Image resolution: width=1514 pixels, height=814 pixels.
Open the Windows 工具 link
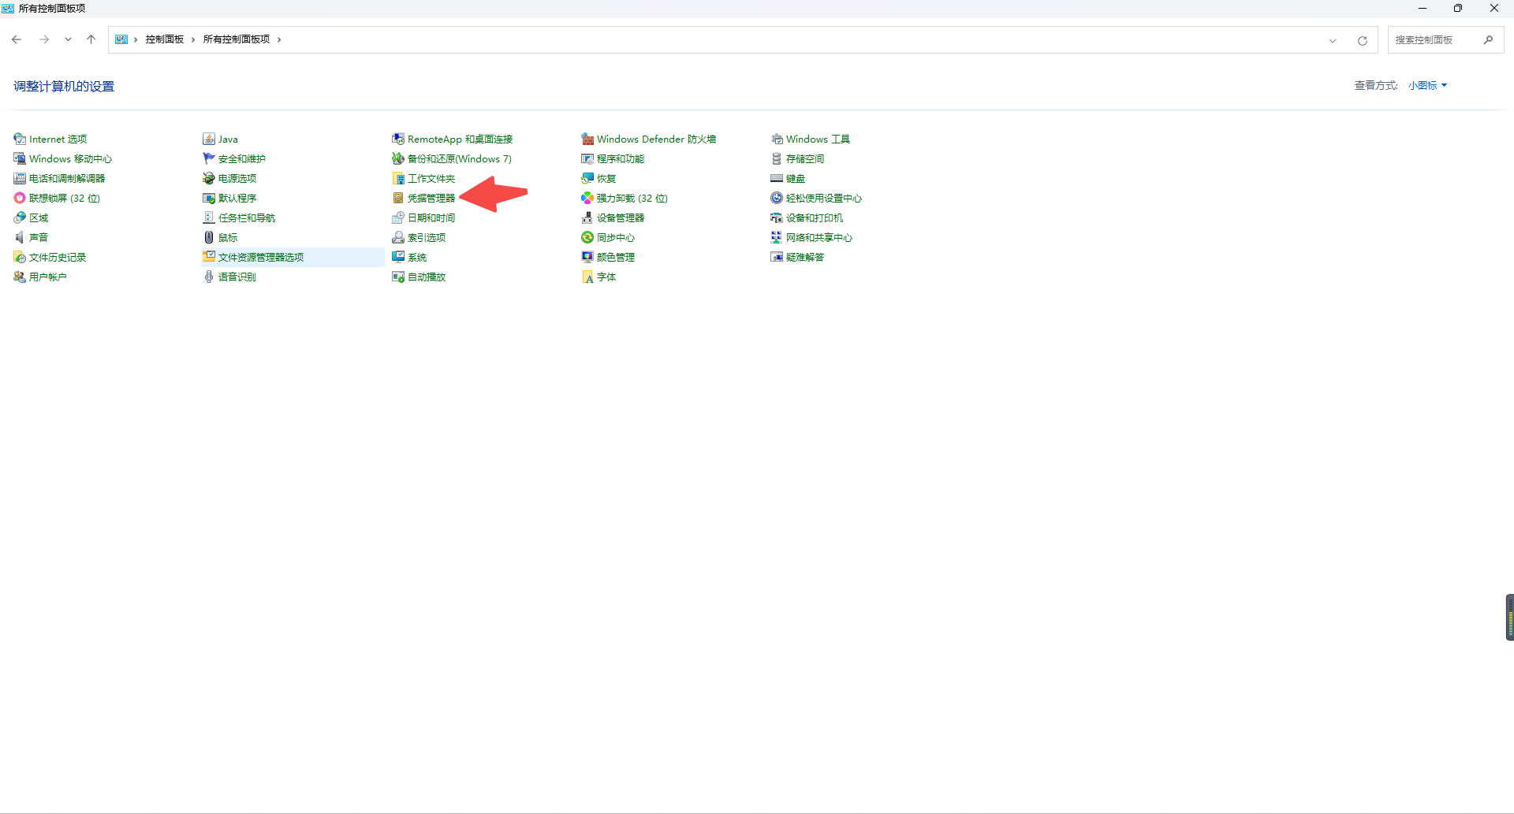pos(818,139)
